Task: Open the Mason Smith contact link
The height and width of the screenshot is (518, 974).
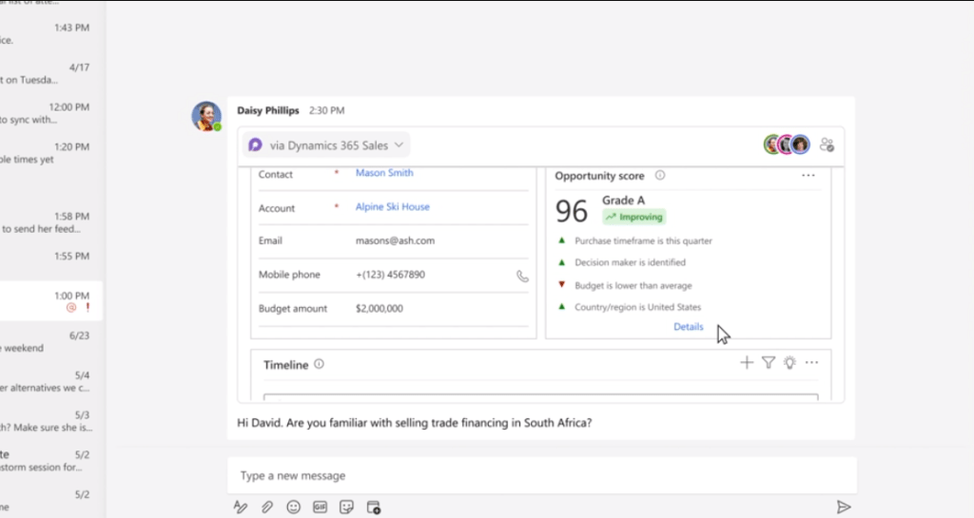Action: pyautogui.click(x=384, y=173)
